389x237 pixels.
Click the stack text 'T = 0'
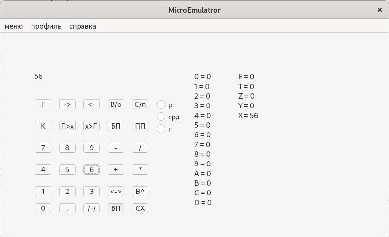coord(246,87)
